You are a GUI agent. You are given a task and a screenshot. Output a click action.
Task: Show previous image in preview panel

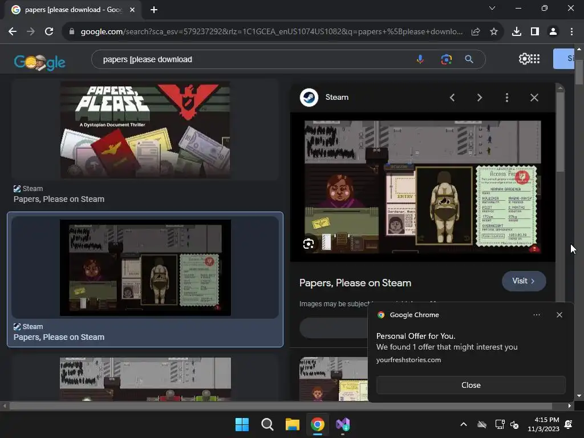click(452, 98)
